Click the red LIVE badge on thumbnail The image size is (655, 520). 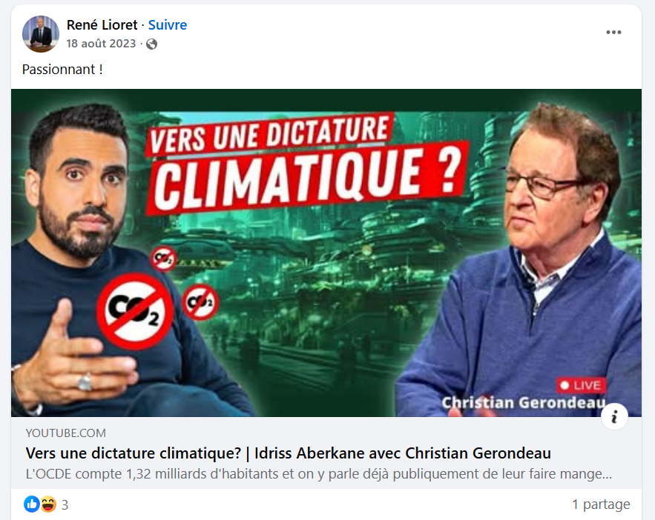[x=581, y=385]
